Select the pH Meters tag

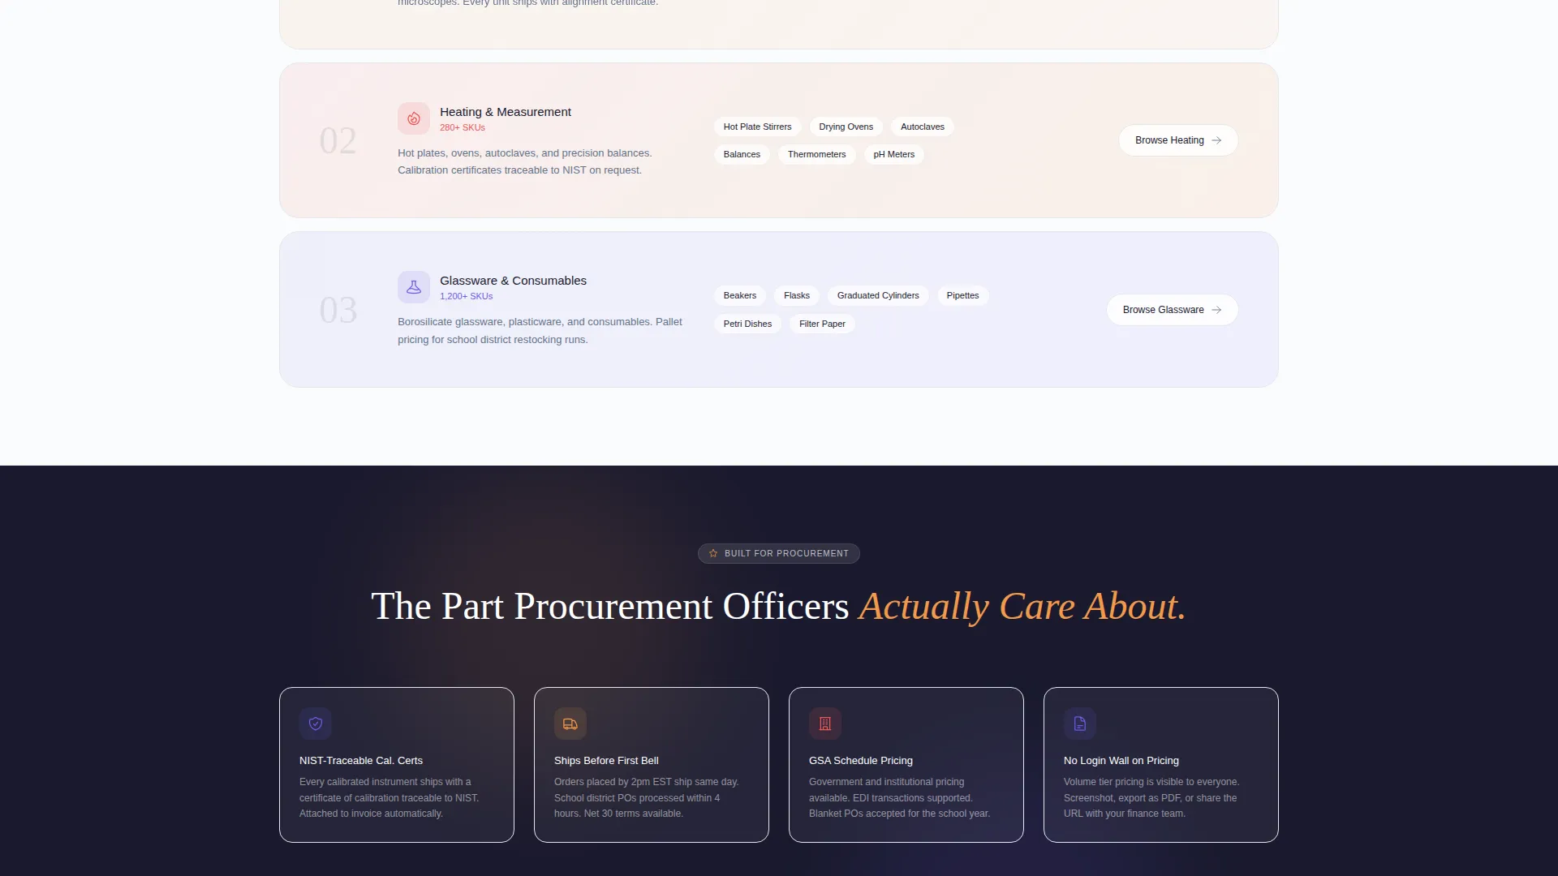click(x=893, y=154)
